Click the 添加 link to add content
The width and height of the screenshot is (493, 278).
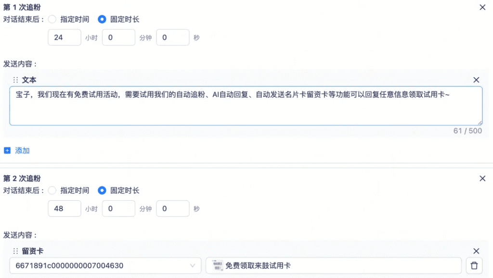pyautogui.click(x=22, y=151)
